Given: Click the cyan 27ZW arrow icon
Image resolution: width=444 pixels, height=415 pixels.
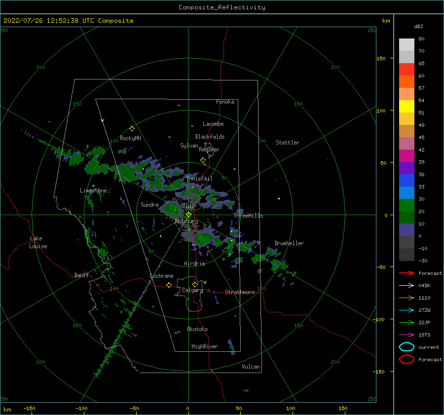Looking at the screenshot, I should click(407, 310).
